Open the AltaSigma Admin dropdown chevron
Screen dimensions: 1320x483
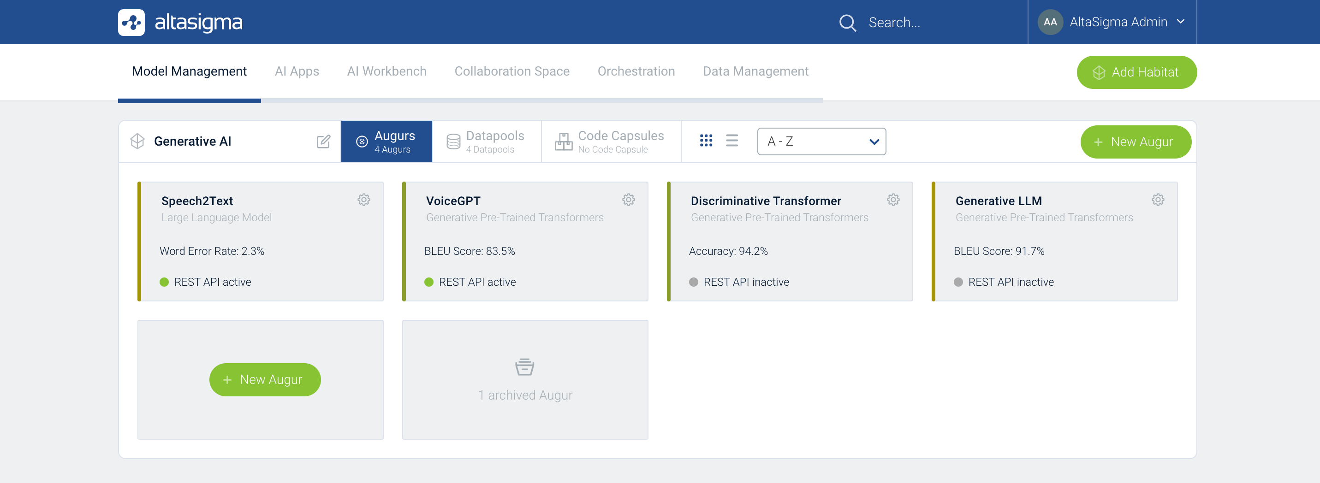pyautogui.click(x=1181, y=22)
